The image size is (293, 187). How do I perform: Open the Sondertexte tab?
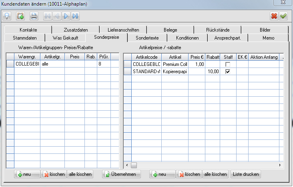coord(147,38)
